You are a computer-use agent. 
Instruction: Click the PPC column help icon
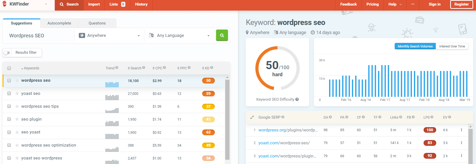tap(189, 68)
